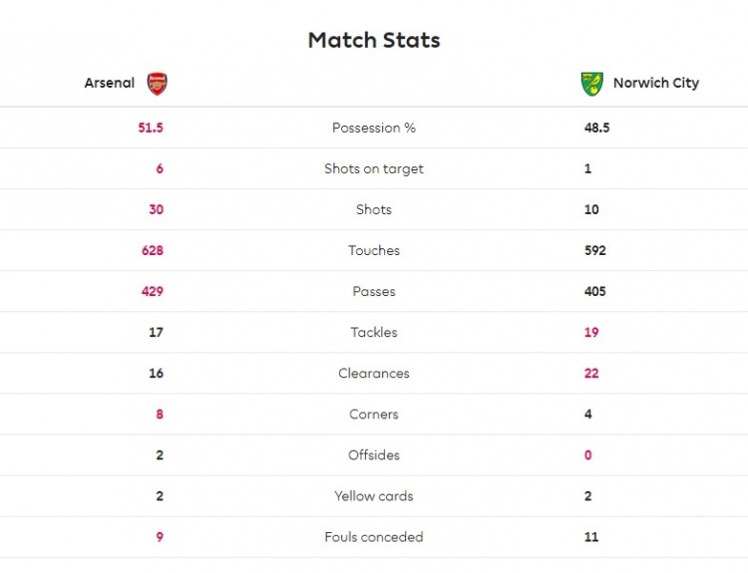Select the Passes row label
This screenshot has height=573, width=748.
[374, 292]
